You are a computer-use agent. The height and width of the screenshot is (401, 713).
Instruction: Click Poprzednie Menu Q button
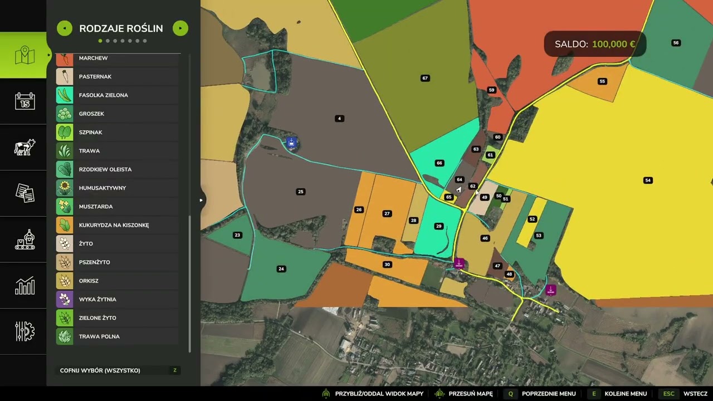pyautogui.click(x=540, y=394)
